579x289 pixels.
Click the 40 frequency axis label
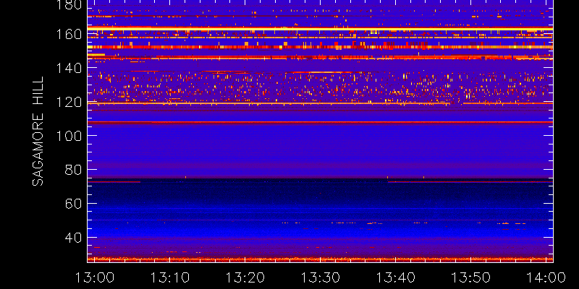pos(74,238)
